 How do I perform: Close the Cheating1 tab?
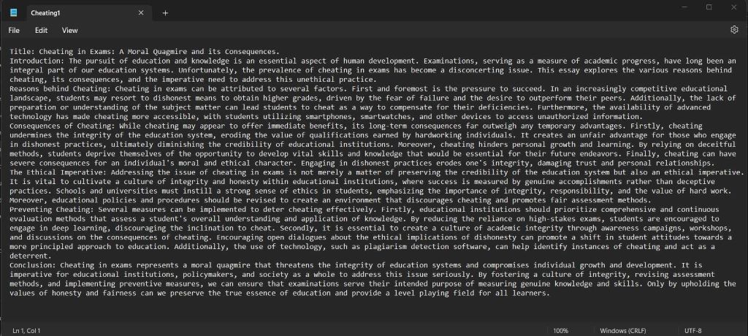tap(141, 13)
